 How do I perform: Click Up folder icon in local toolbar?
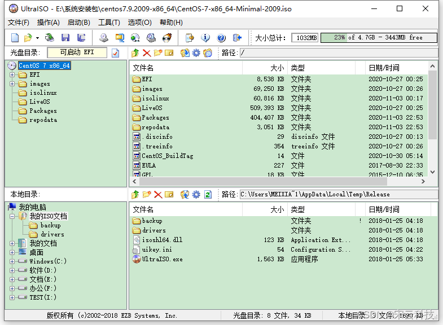click(x=135, y=195)
